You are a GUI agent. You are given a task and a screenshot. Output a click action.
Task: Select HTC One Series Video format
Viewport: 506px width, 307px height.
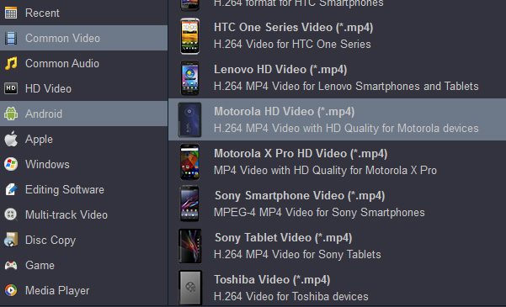click(338, 36)
